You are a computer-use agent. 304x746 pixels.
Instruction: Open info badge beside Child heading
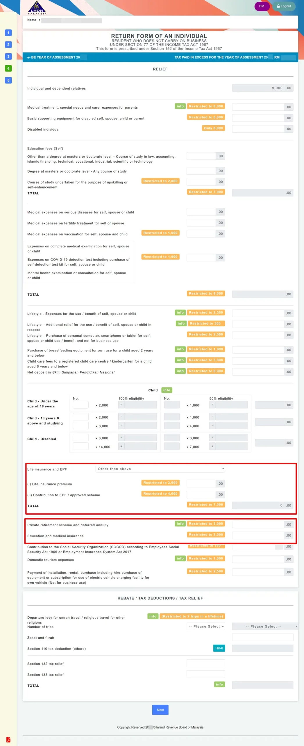click(167, 390)
